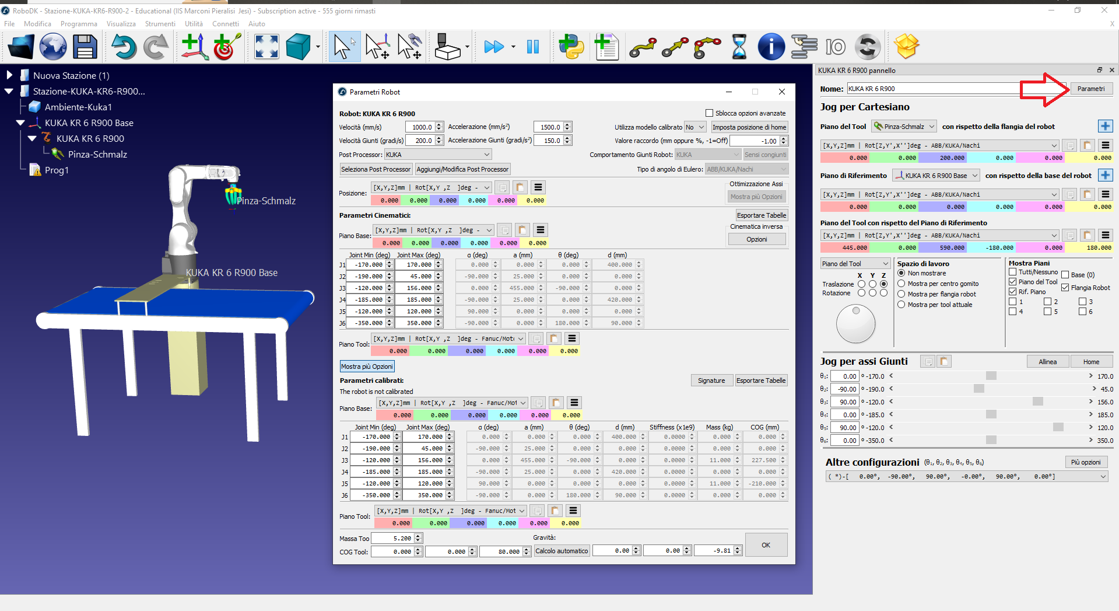The image size is (1119, 611).
Task: Open the Strumenti menu
Action: [160, 24]
